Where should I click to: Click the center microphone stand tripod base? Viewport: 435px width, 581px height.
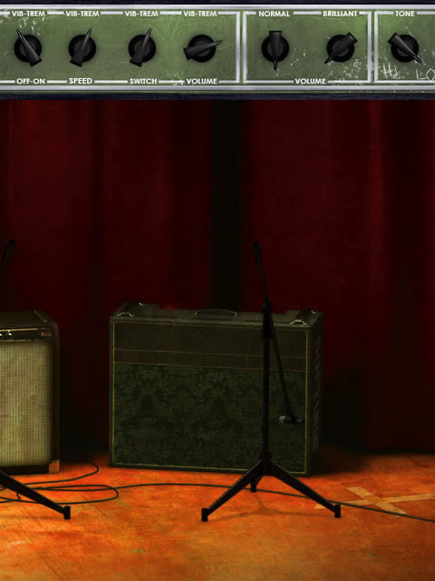click(271, 491)
